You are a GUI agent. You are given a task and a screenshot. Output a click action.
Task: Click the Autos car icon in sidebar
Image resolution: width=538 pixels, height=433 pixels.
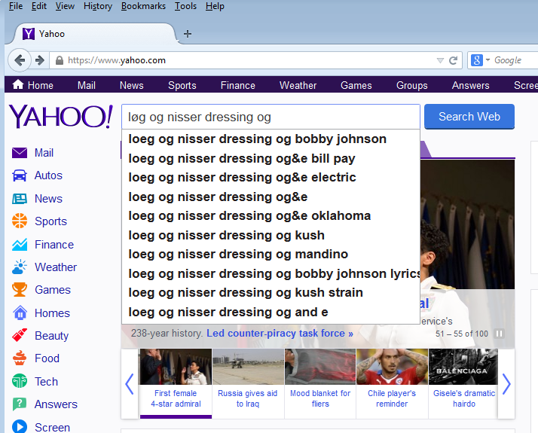point(20,175)
